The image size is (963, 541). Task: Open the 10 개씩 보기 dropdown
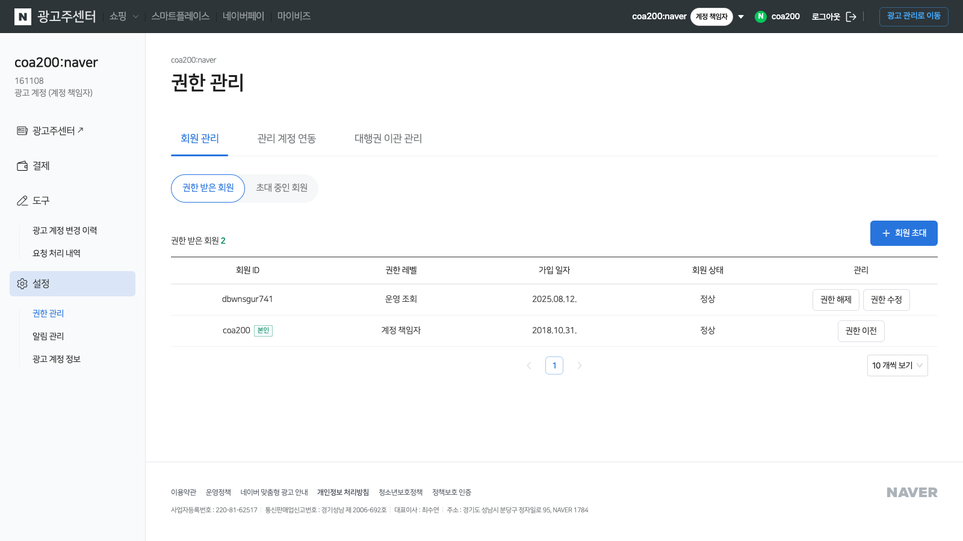click(x=897, y=365)
